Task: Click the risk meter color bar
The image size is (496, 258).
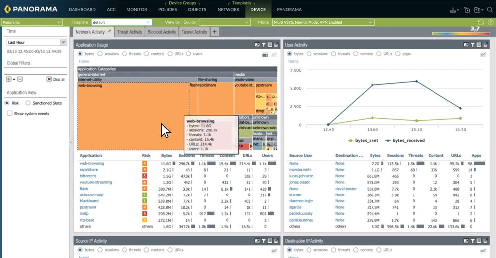Action: point(460,34)
